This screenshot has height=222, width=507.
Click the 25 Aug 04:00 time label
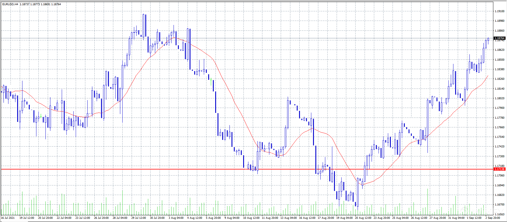400,218
